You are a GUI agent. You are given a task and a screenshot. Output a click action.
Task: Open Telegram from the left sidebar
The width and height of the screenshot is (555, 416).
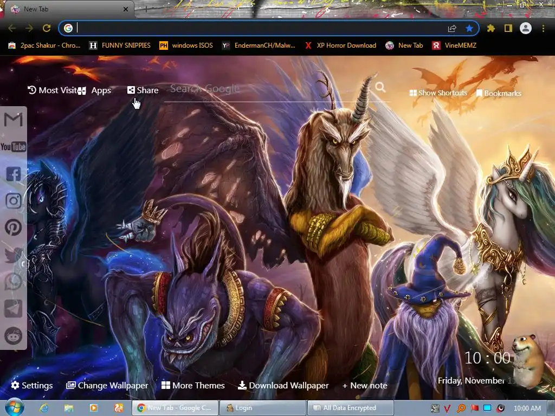pos(14,308)
